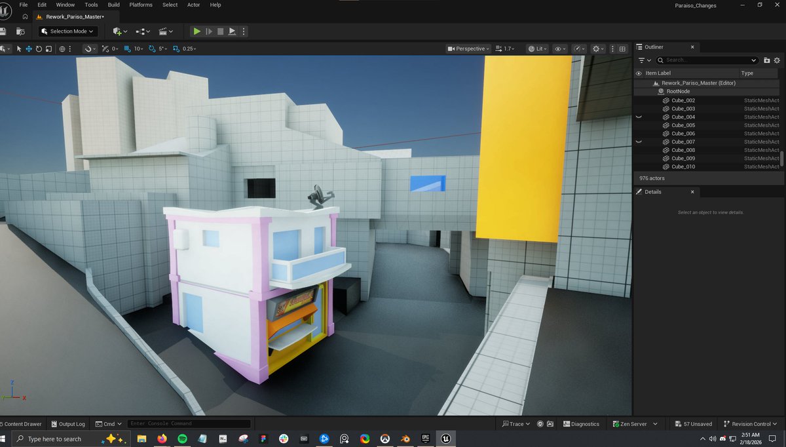Select the arrow Select tool in viewport toolbar
Image resolution: width=786 pixels, height=447 pixels.
19,49
